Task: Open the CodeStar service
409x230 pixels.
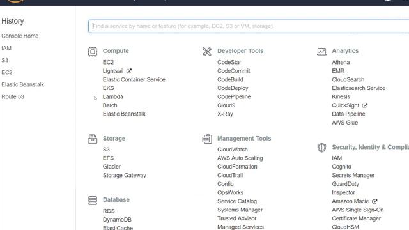Action: pos(229,63)
